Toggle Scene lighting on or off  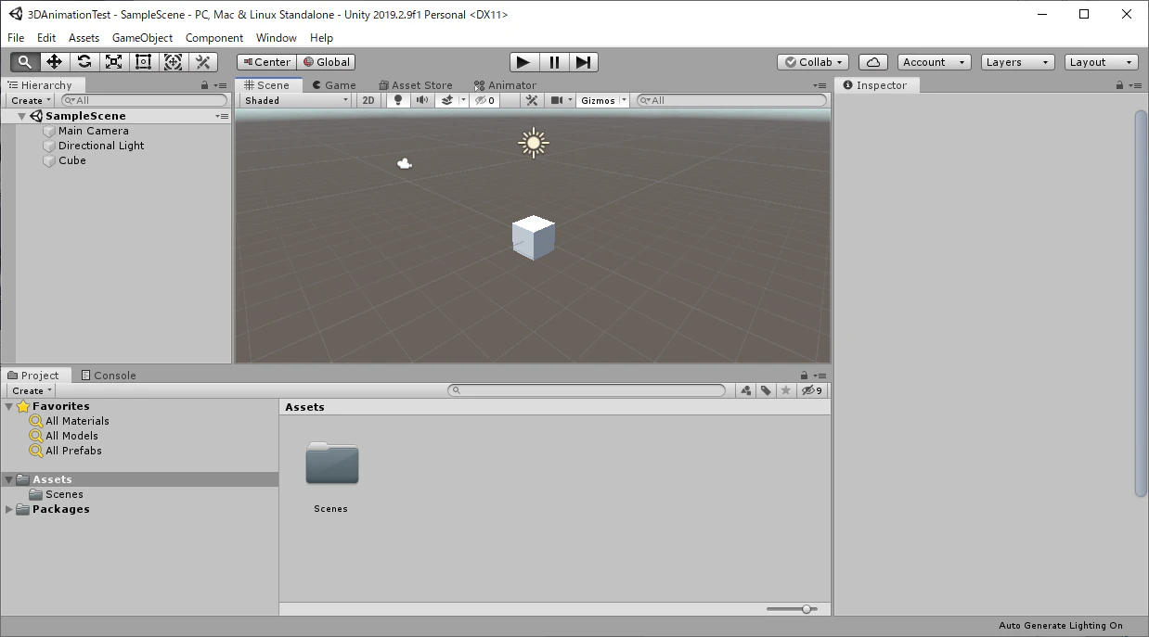pos(398,100)
